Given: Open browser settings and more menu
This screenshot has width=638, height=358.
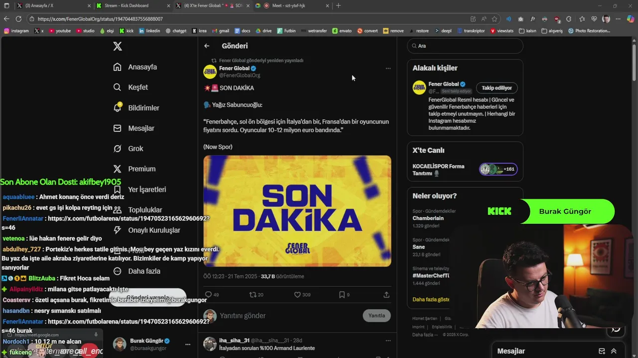Looking at the screenshot, I should pos(619,19).
